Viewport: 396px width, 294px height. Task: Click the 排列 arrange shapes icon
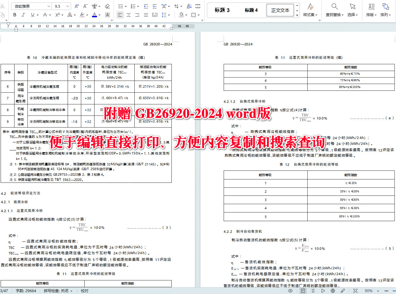coord(386,10)
